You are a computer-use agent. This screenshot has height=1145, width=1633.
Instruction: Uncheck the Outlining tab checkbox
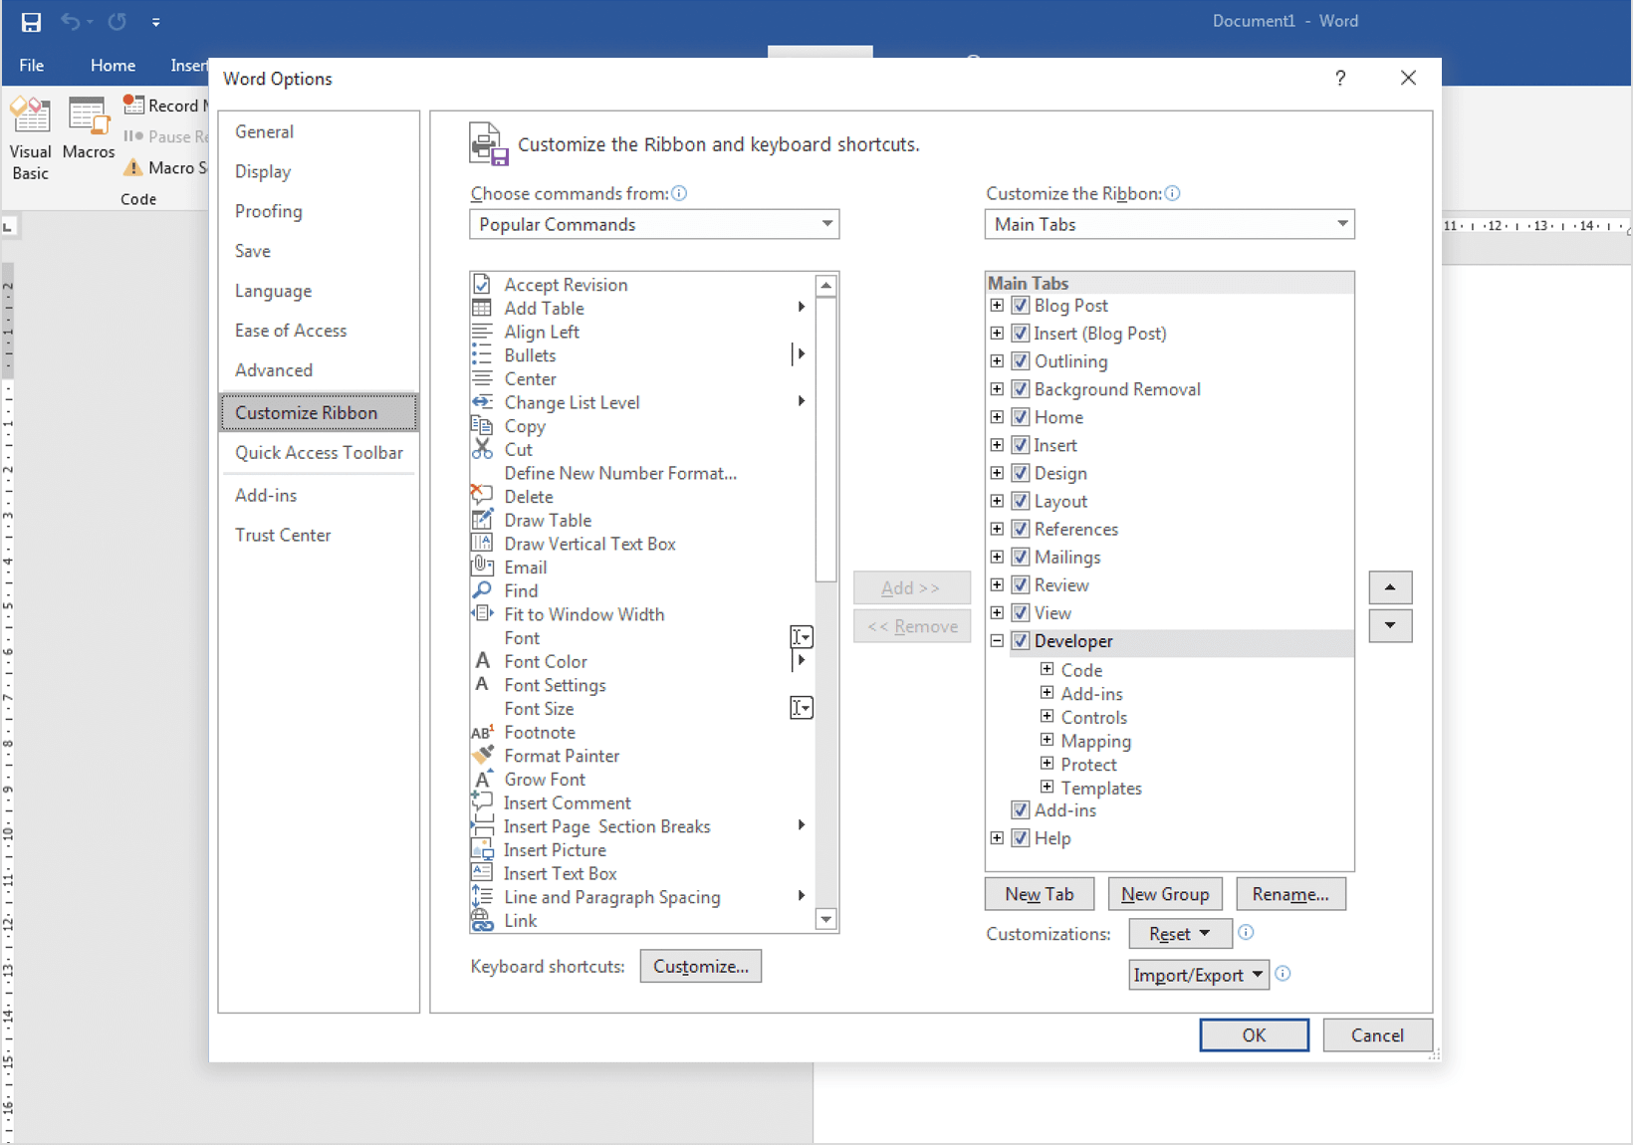point(1020,360)
